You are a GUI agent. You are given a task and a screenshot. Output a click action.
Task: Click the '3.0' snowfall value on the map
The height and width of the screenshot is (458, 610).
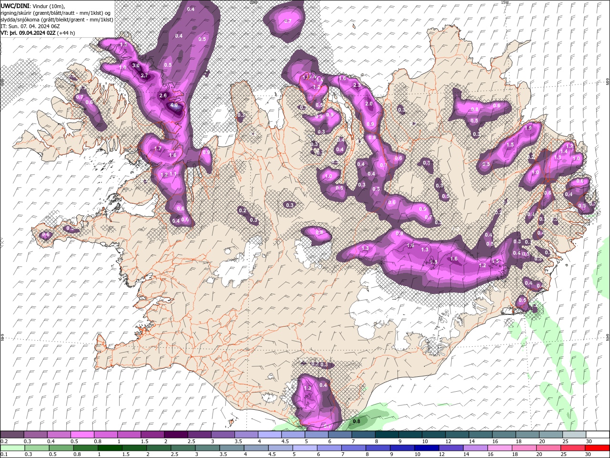pos(136,65)
